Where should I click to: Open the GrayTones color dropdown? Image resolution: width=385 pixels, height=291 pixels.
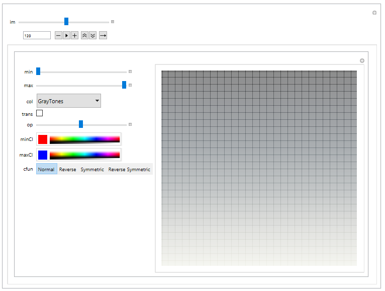[69, 101]
